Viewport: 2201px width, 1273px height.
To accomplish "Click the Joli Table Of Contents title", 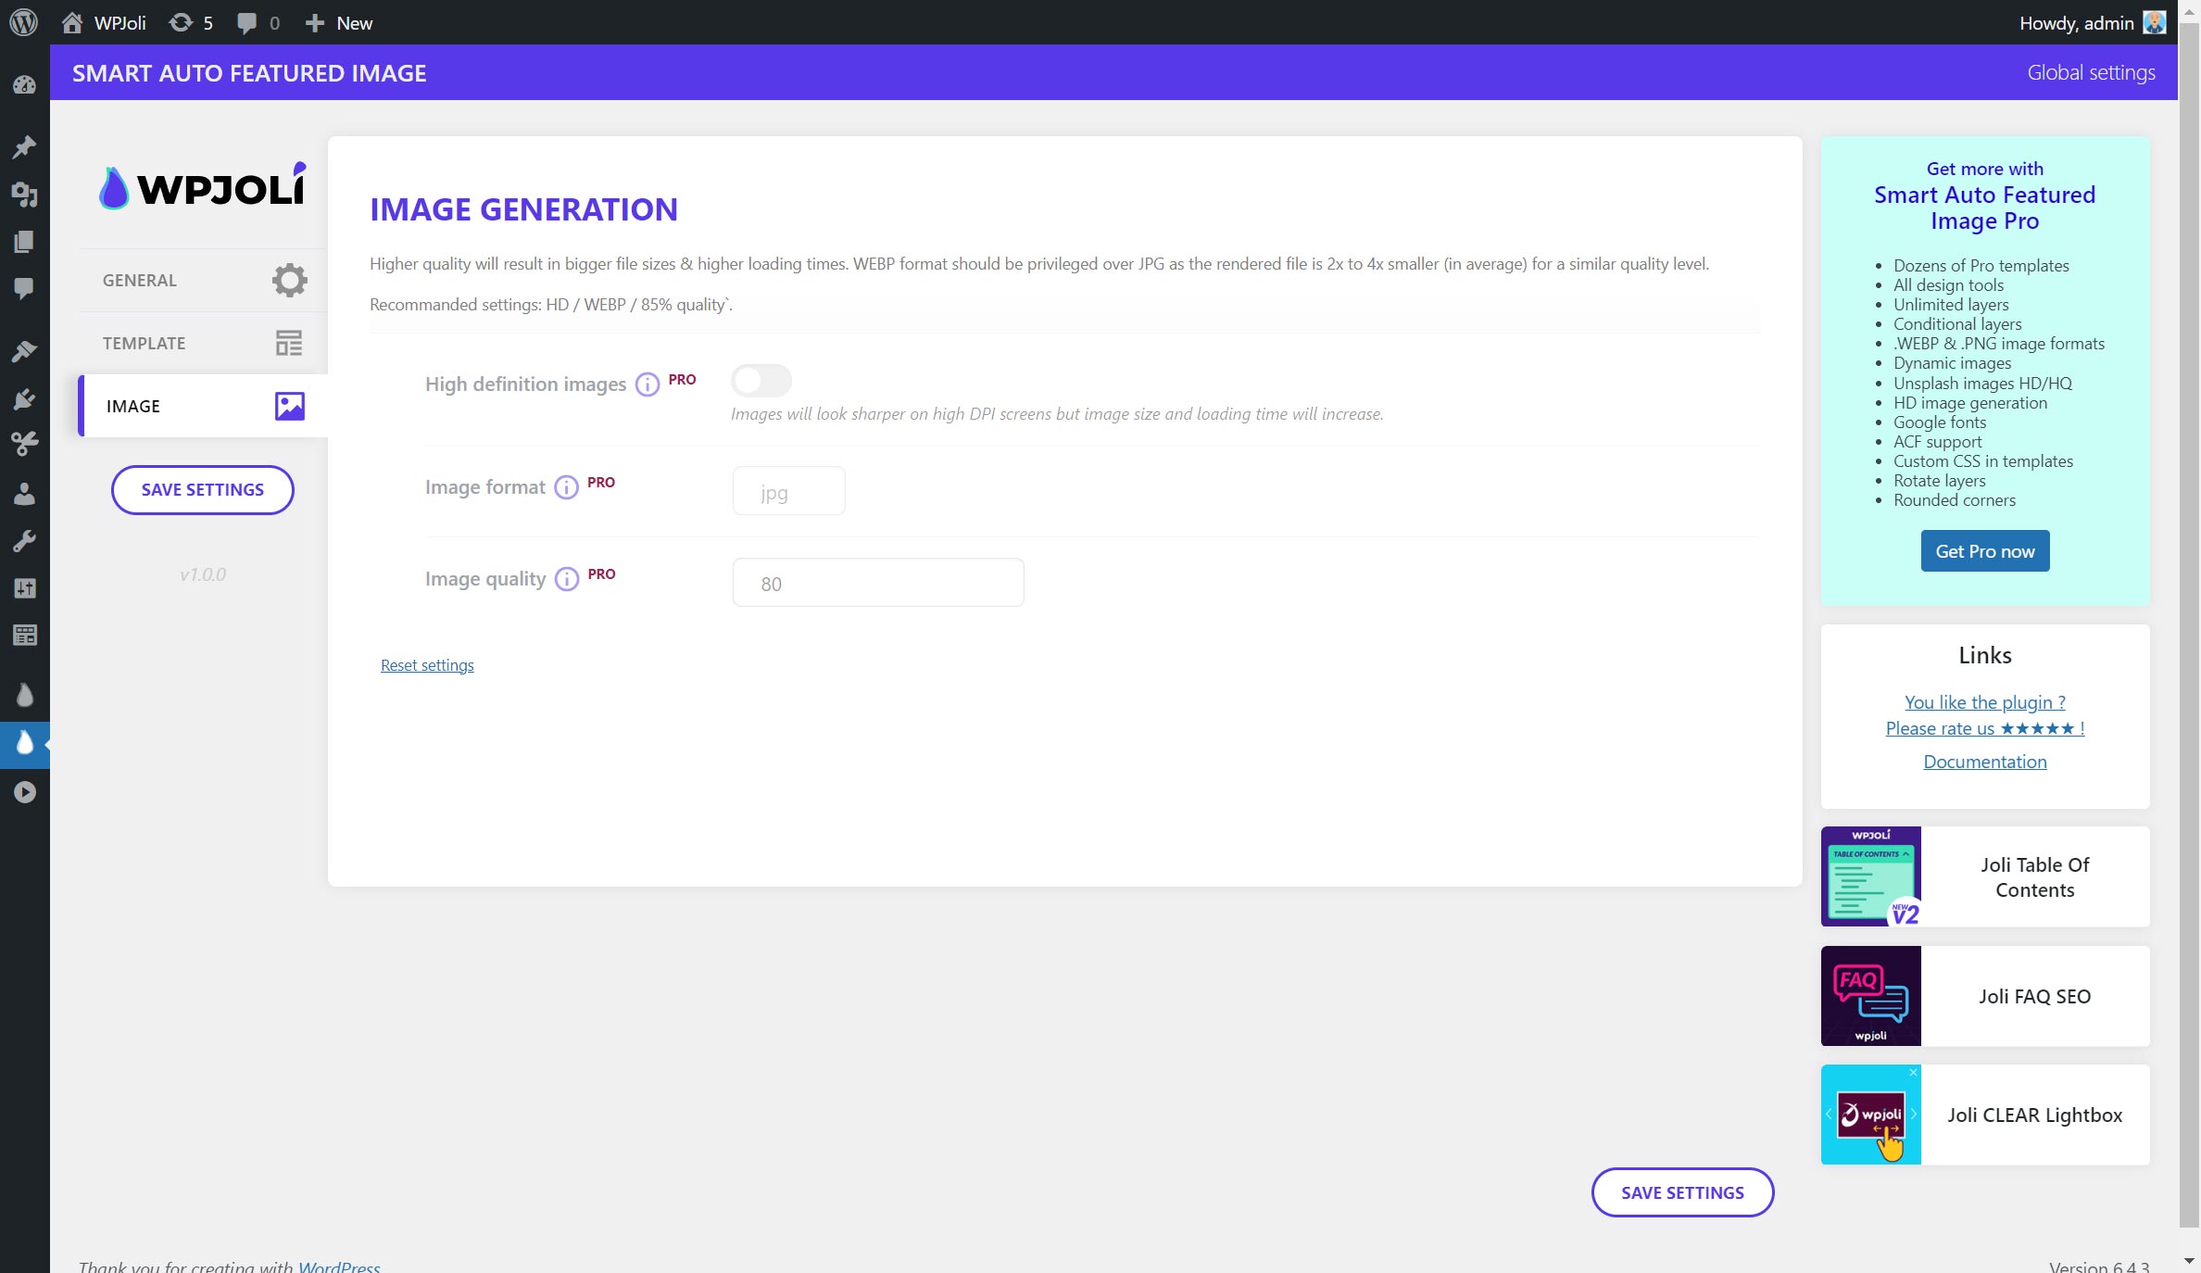I will 2035,877.
